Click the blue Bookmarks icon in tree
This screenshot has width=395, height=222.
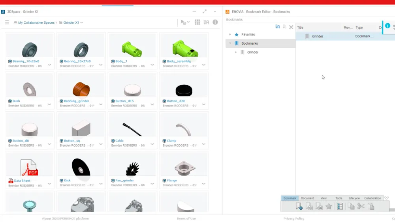[x=237, y=43]
